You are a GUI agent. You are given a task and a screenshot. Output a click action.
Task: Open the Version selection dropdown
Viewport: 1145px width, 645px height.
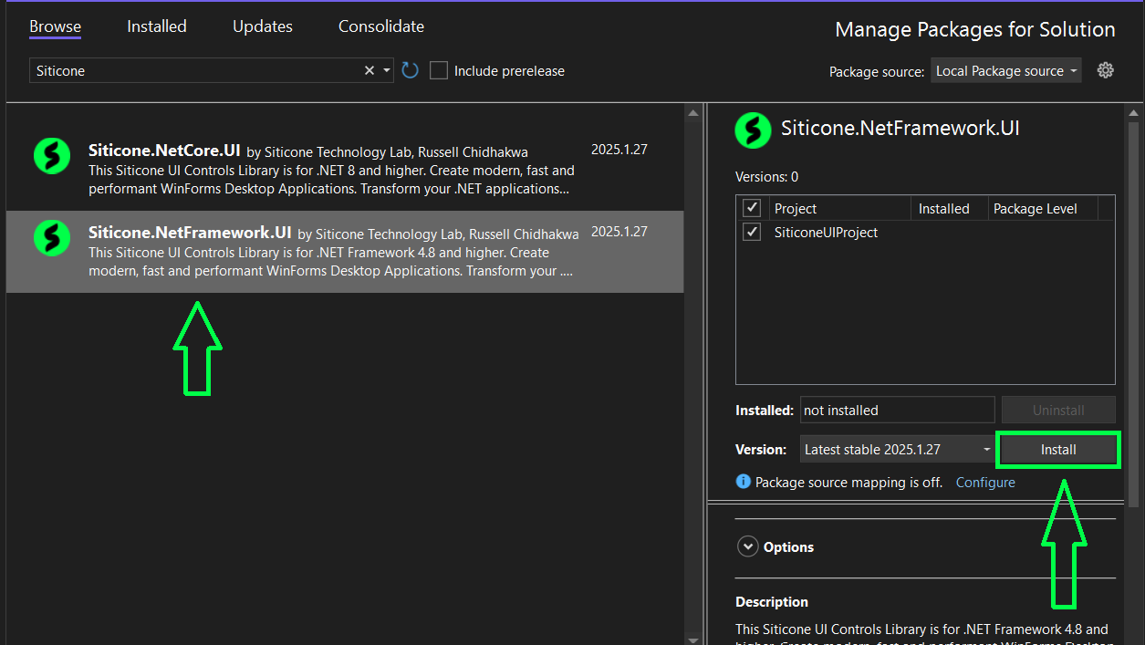point(897,449)
